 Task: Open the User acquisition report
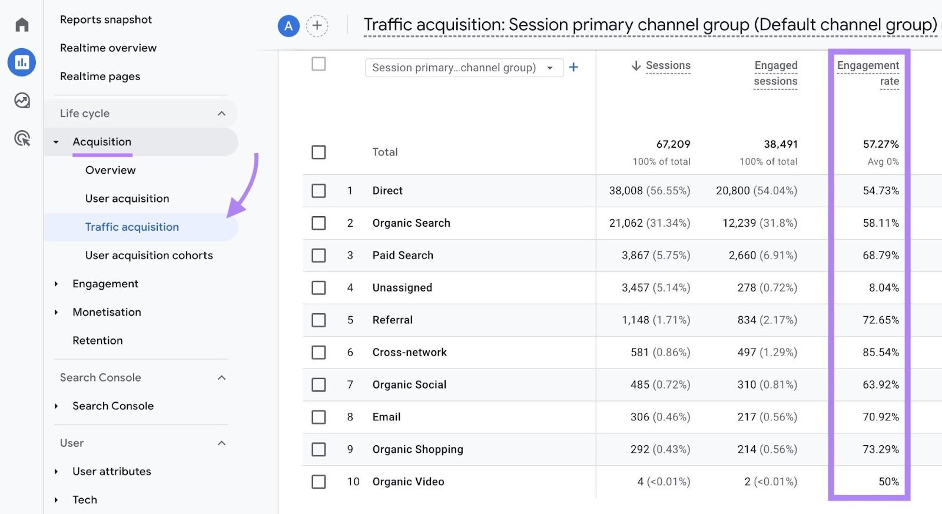(x=127, y=198)
